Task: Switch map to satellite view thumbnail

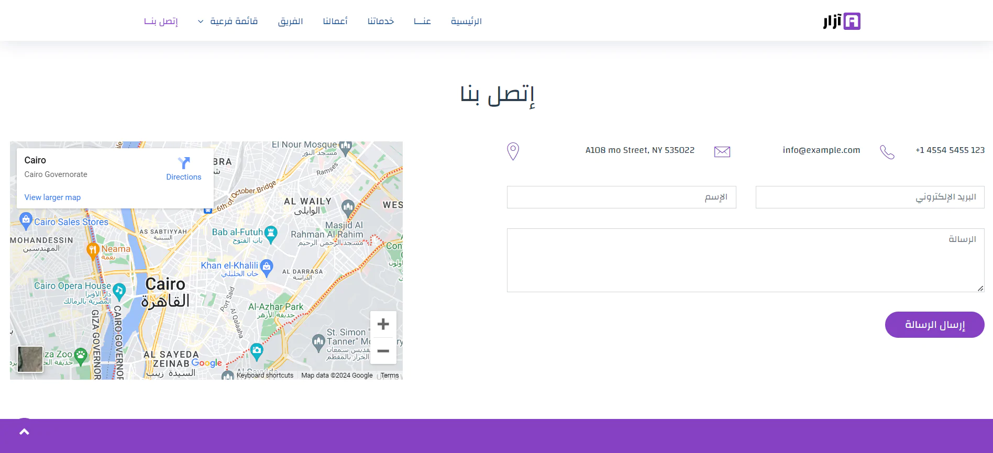Action: (x=30, y=359)
